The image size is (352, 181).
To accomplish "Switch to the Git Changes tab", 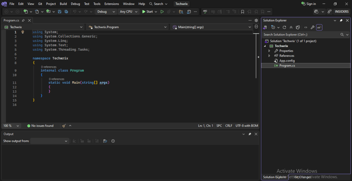I will click(302, 177).
